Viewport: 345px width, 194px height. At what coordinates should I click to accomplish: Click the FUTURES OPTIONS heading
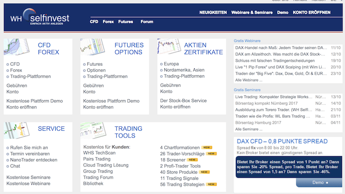[129, 49]
